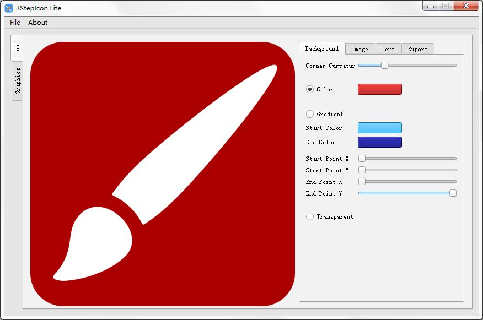Click the paintbrush icon preview
The image size is (483, 320).
pyautogui.click(x=163, y=174)
